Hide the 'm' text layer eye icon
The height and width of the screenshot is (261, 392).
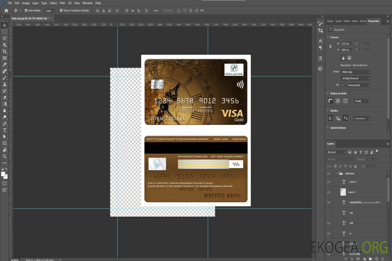[329, 234]
